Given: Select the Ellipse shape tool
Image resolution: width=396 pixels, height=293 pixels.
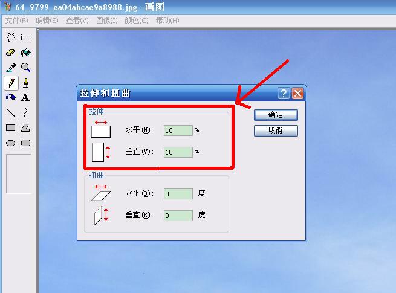Looking at the screenshot, I should [x=11, y=143].
